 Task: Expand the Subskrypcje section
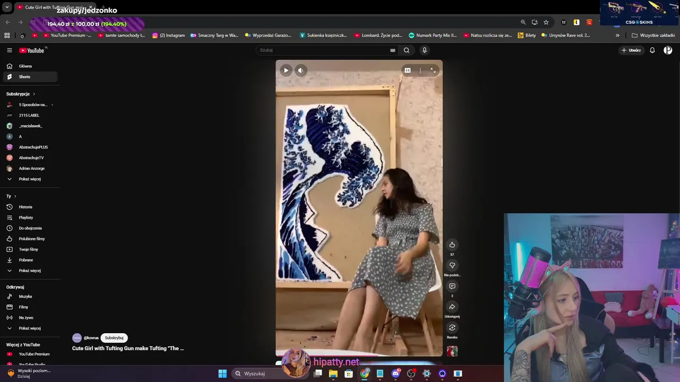point(21,94)
